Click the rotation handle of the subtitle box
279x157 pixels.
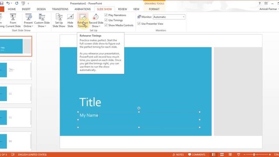click(x=139, y=108)
